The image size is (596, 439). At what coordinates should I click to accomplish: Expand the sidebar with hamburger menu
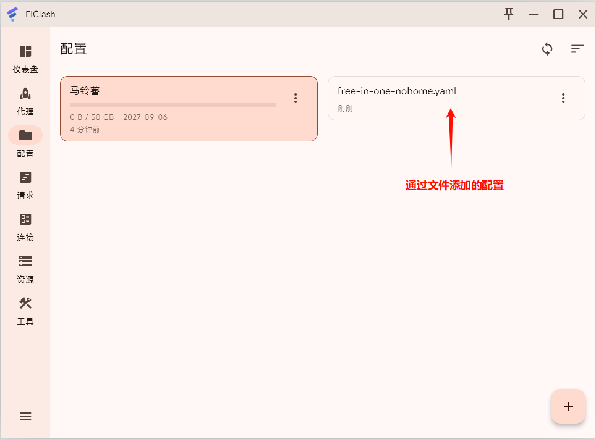coord(25,416)
